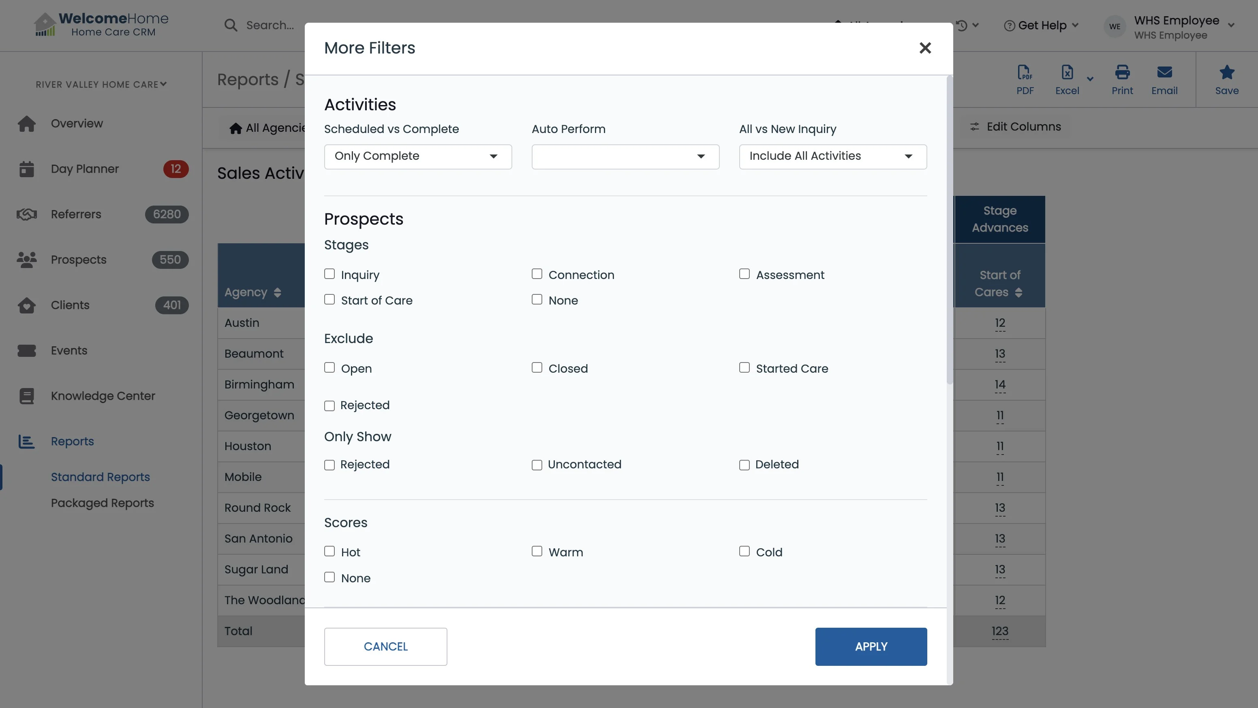The height and width of the screenshot is (708, 1258).
Task: Click the Day Planner calendar icon
Action: tap(26, 169)
